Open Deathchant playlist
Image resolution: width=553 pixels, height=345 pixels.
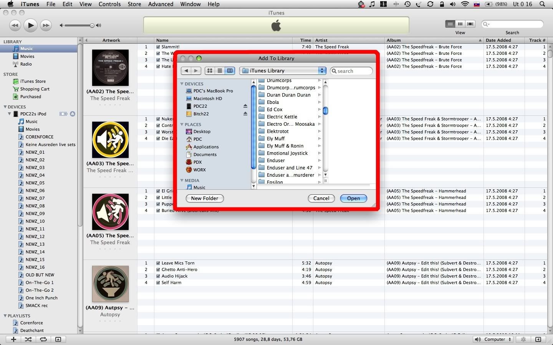32,330
